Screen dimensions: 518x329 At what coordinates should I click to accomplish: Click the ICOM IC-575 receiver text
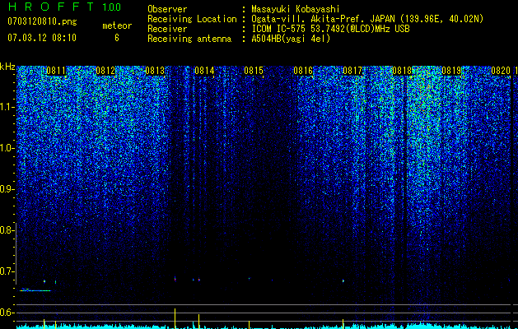pyautogui.click(x=330, y=29)
